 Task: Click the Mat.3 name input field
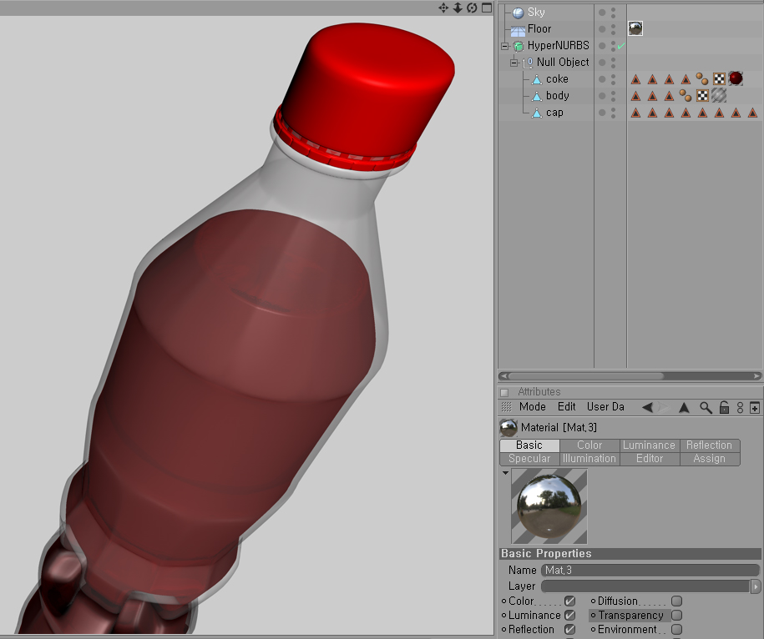650,571
